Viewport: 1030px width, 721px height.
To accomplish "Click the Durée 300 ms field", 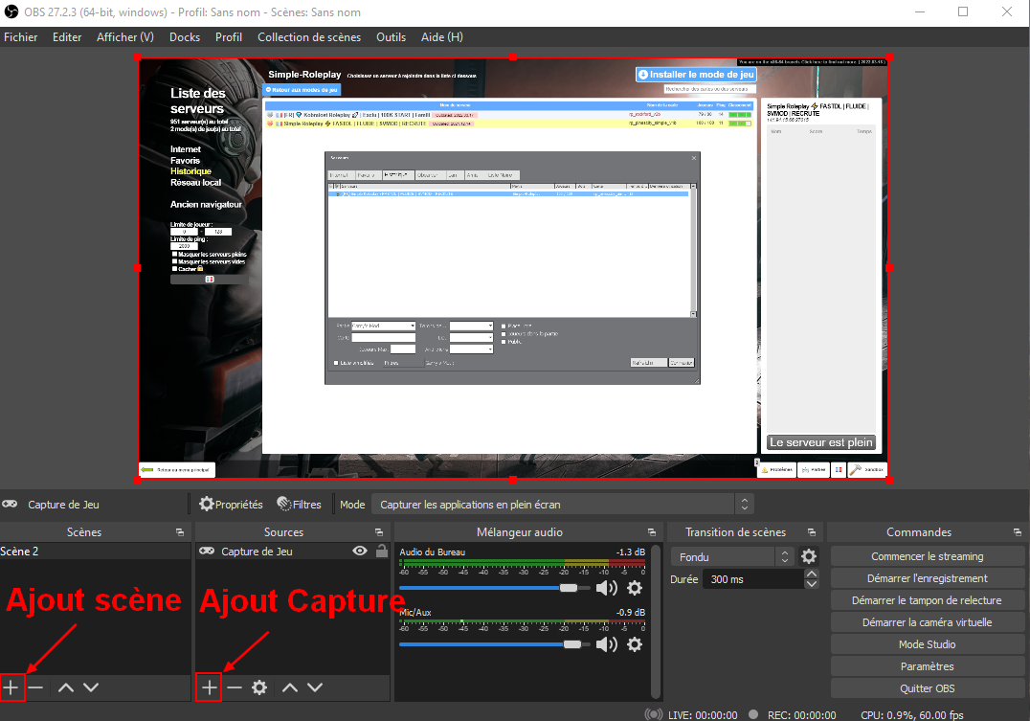I will (753, 579).
